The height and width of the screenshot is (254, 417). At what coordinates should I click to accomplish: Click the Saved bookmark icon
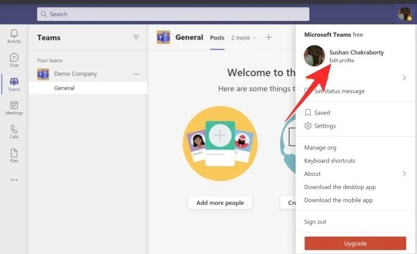click(x=308, y=113)
